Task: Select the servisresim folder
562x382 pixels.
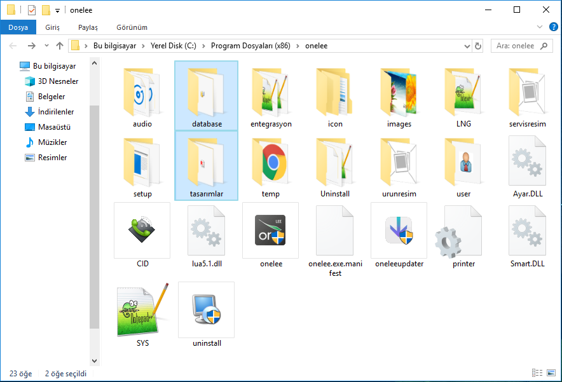Action: [x=528, y=96]
